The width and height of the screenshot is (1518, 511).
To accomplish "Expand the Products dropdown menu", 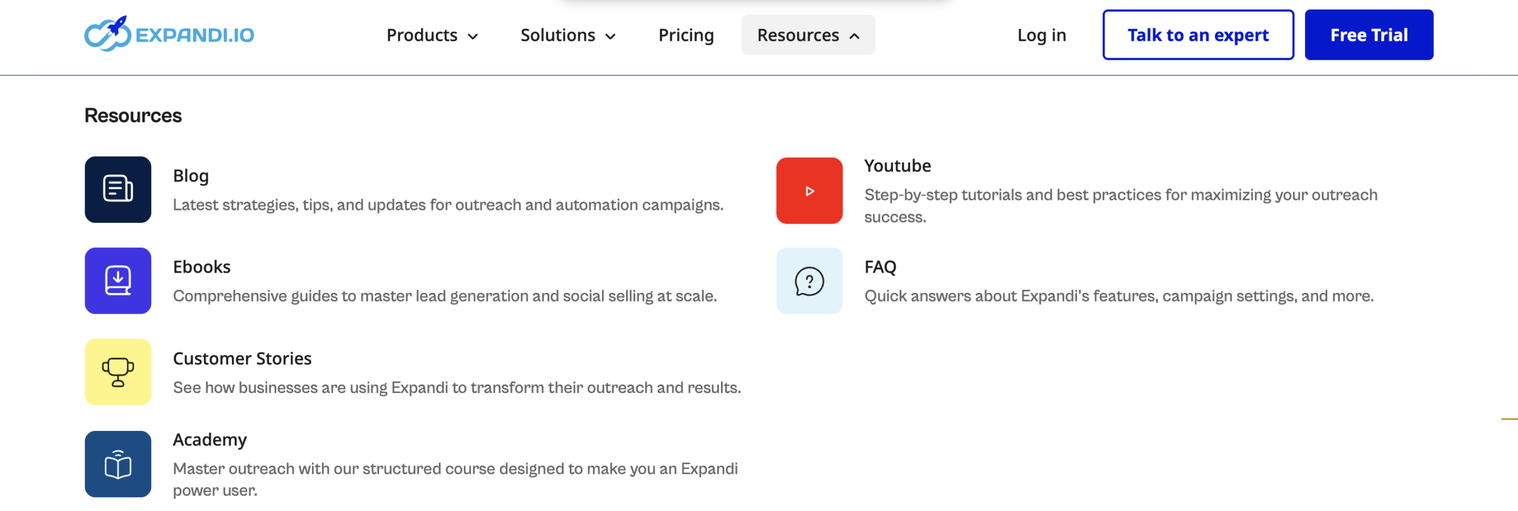I will point(432,36).
